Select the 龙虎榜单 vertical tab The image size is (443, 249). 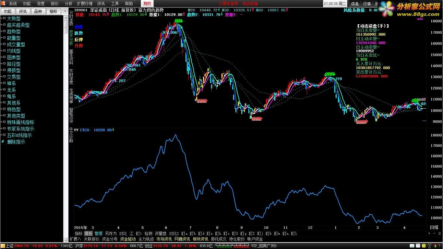(x=71, y=96)
